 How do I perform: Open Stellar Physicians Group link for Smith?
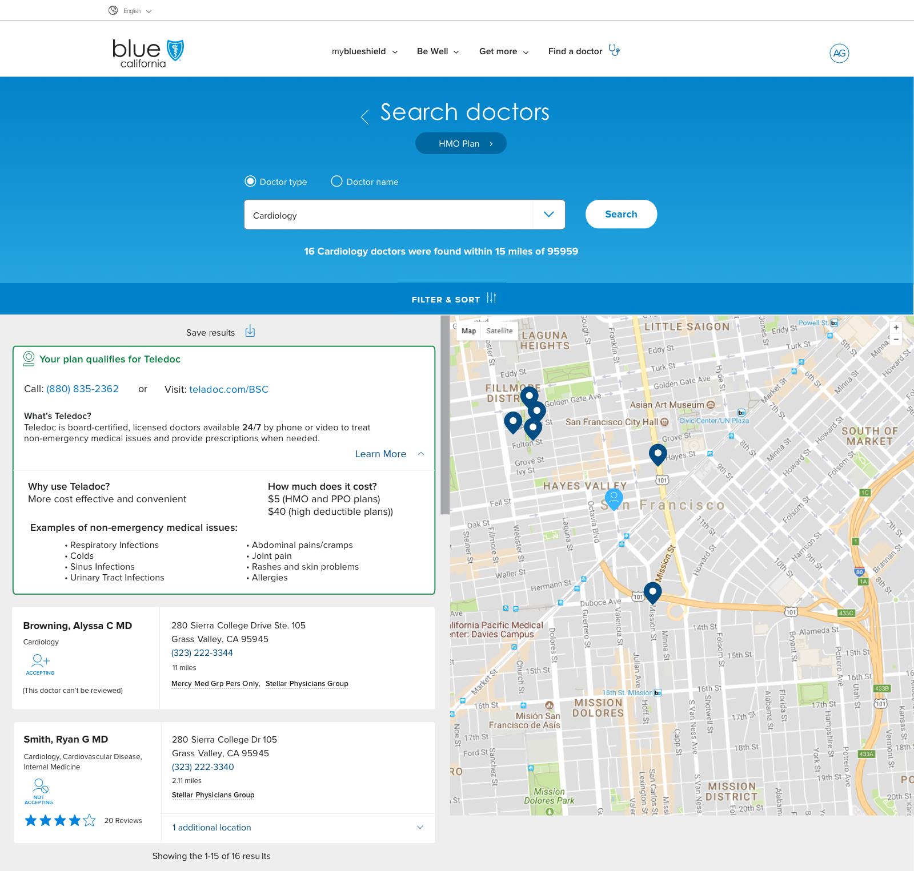pos(213,795)
